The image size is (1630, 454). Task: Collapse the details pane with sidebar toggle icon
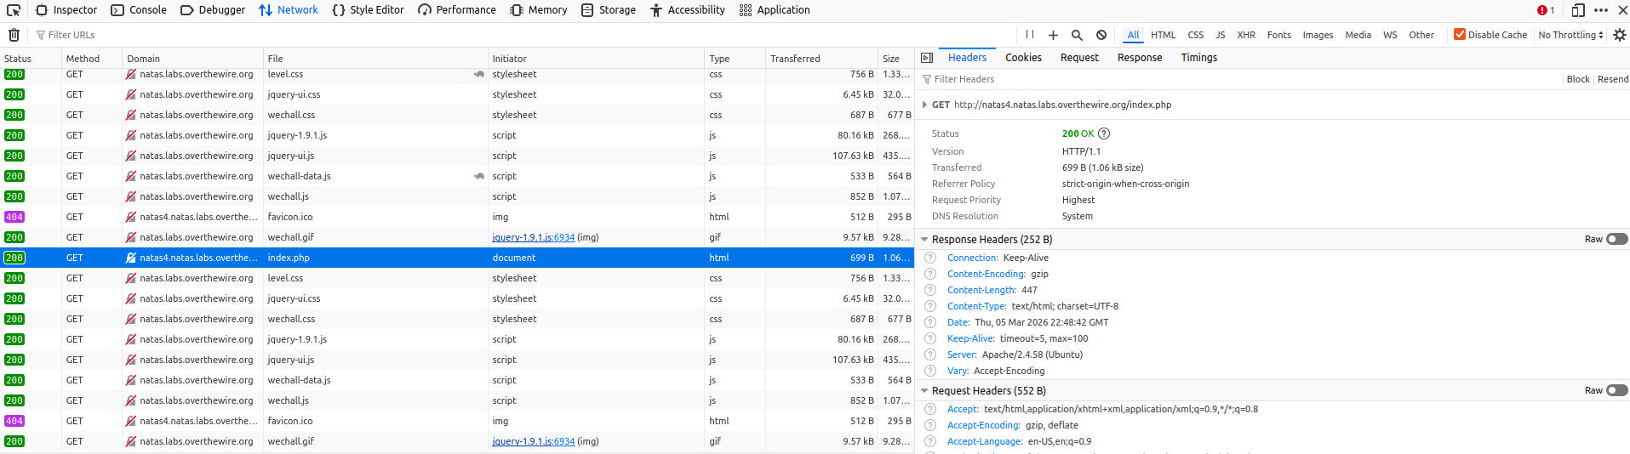927,58
